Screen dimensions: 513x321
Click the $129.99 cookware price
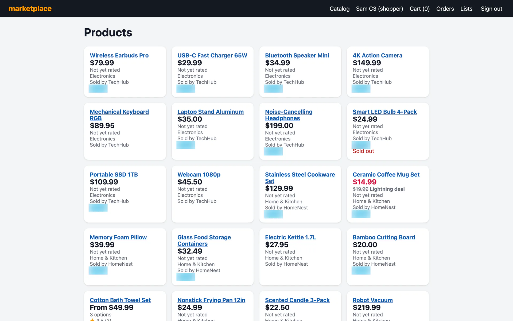(279, 188)
